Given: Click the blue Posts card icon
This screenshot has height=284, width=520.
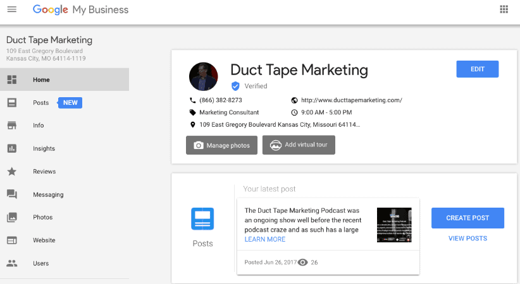Looking at the screenshot, I should click(x=202, y=218).
